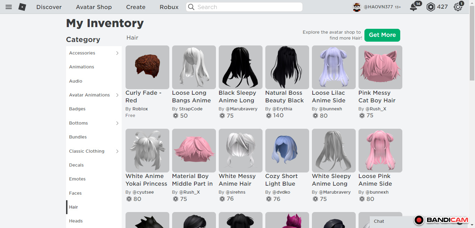Expand the Bottoms category chevron
Screen dimensions: 475x228
tap(117, 123)
